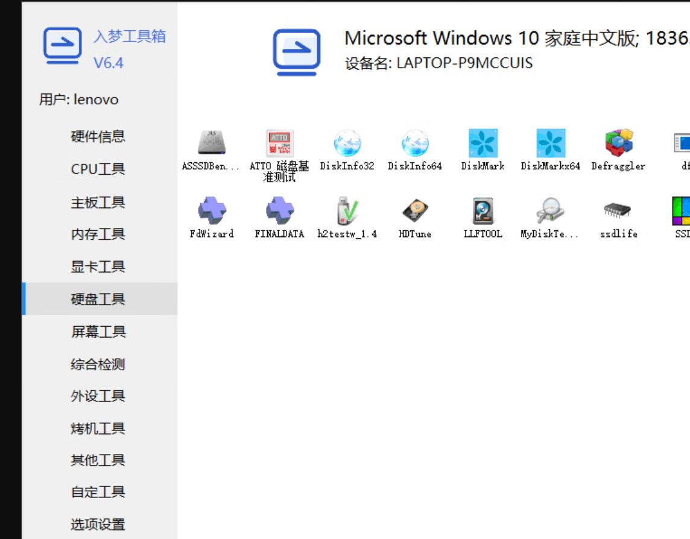Open h2testw_1.4 tool
The height and width of the screenshot is (539, 690).
click(x=347, y=211)
